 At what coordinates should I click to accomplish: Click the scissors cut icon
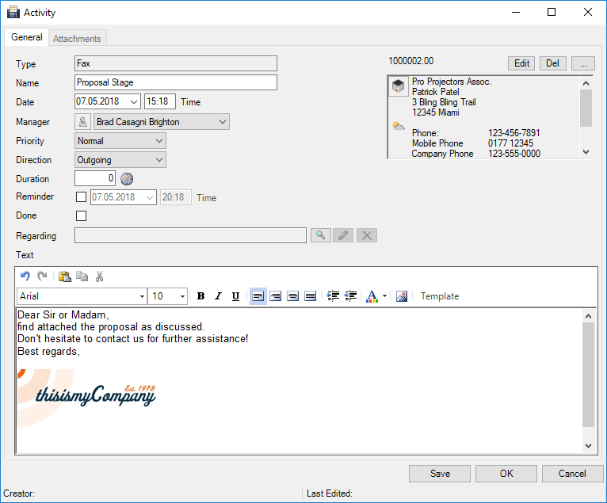pyautogui.click(x=100, y=276)
